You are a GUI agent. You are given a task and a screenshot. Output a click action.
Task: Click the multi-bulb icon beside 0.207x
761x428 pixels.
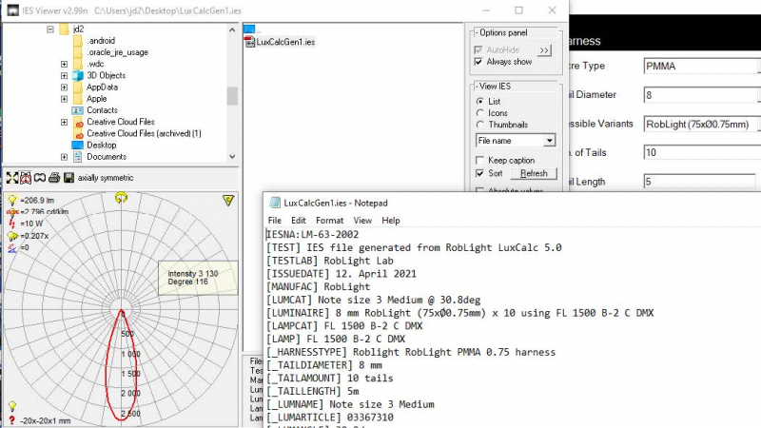pos(12,236)
